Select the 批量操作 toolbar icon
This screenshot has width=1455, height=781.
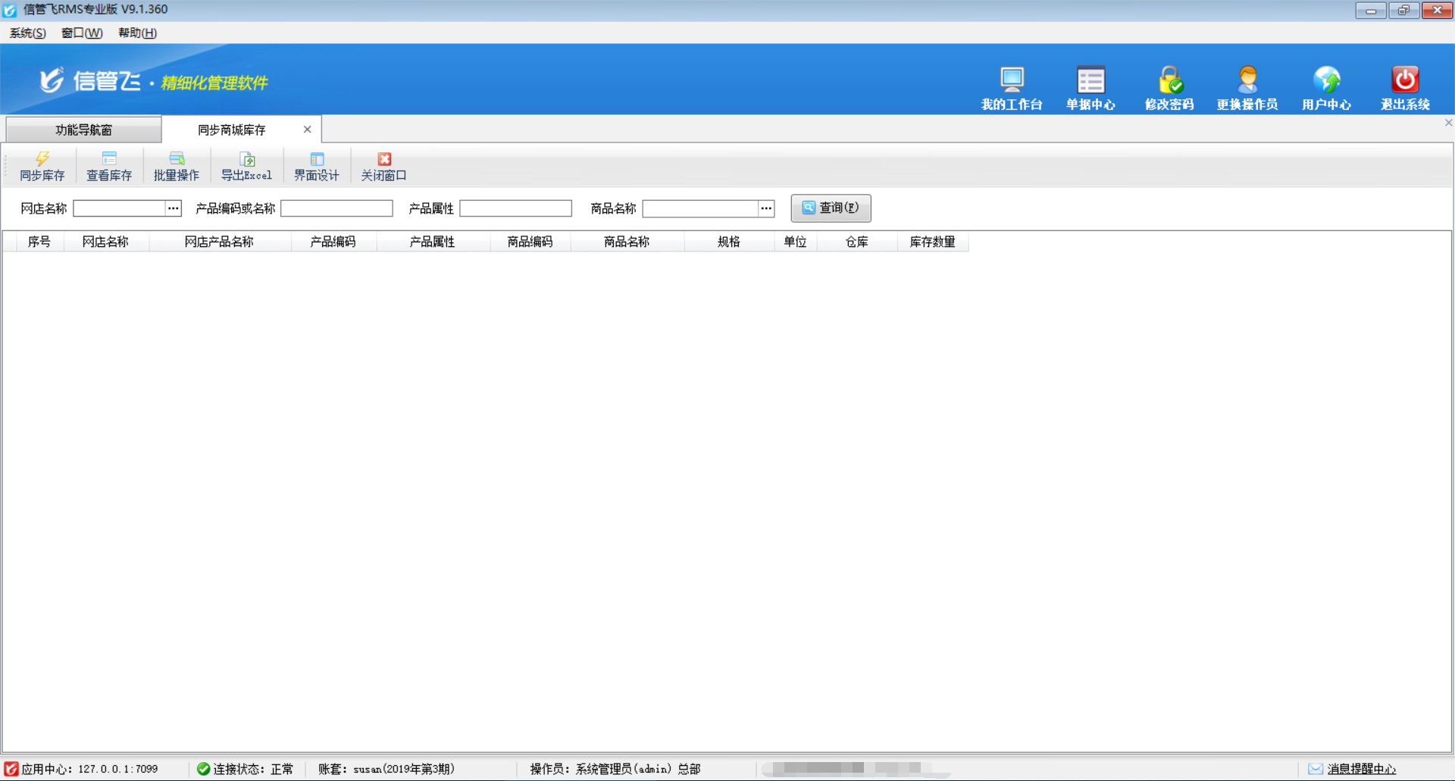pos(177,159)
